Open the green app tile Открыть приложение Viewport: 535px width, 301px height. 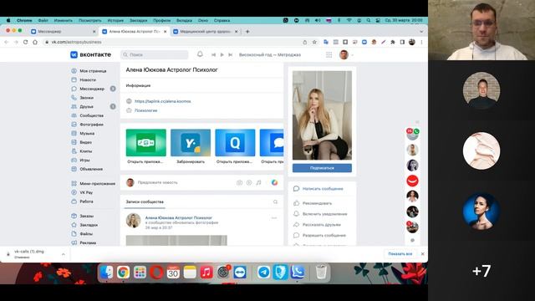(x=146, y=143)
